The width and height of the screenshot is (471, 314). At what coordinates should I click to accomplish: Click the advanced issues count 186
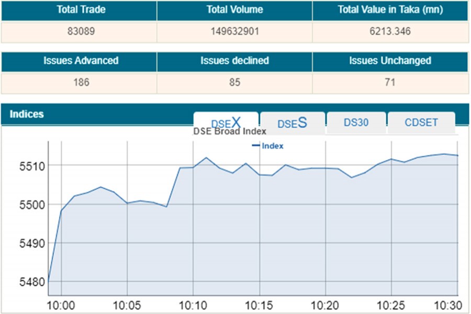click(78, 82)
